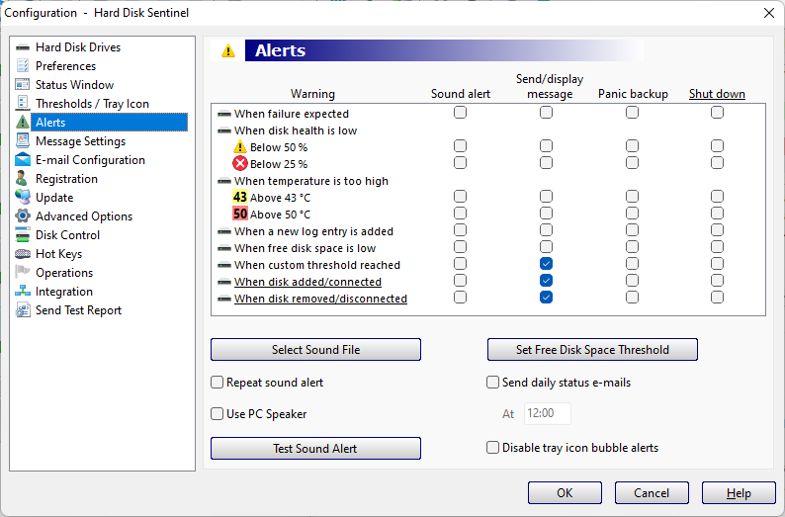Uncheck Send/display message for disk added/connected
785x517 pixels.
[546, 281]
